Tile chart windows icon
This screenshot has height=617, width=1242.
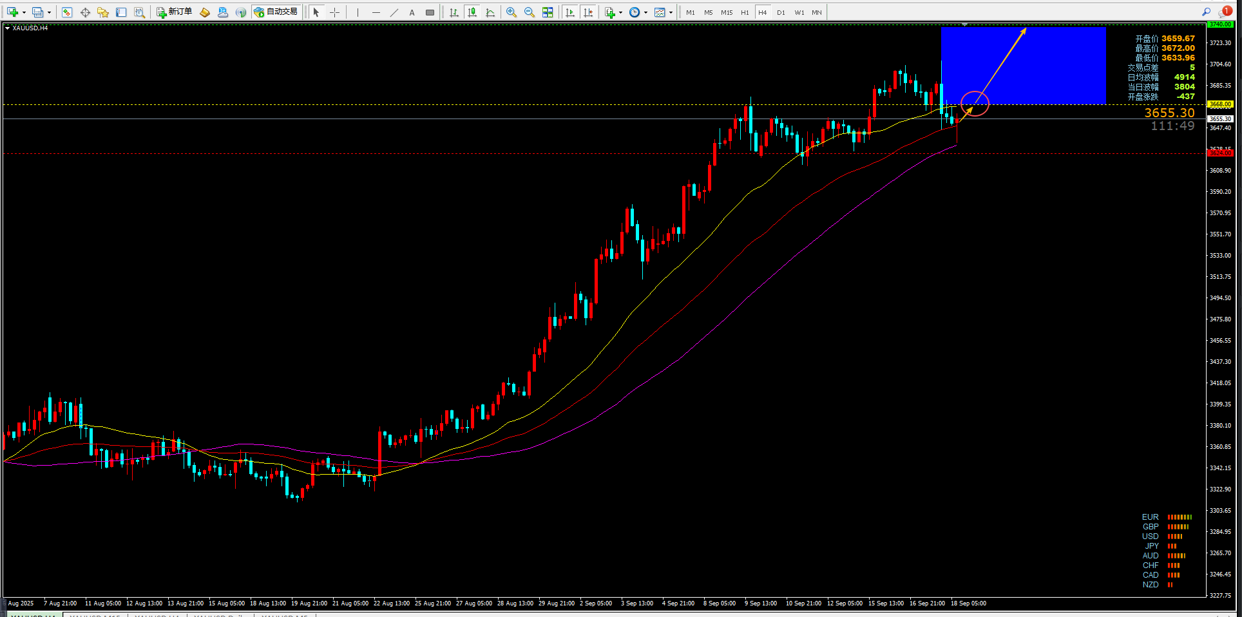[x=548, y=12]
